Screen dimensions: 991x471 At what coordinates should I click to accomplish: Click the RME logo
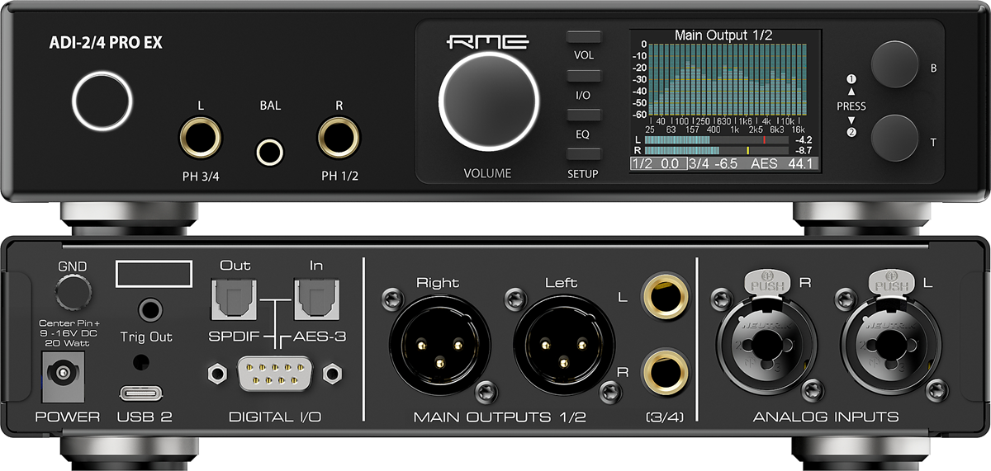487,42
